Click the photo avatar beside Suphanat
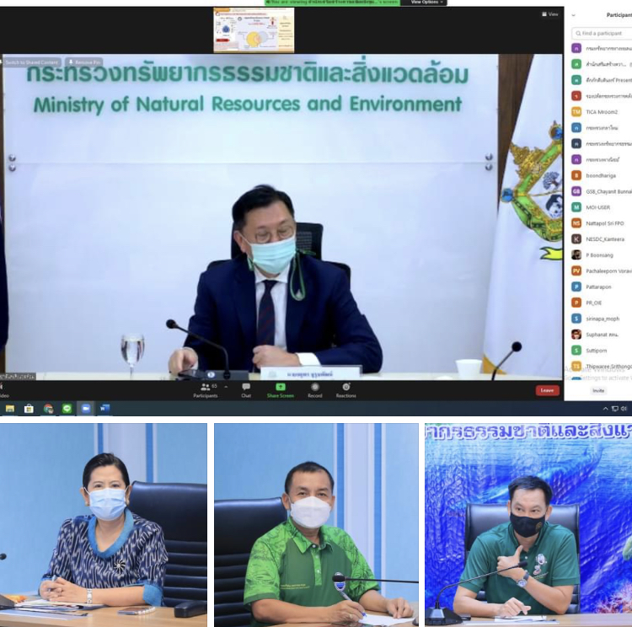This screenshot has height=627, width=632. [576, 335]
